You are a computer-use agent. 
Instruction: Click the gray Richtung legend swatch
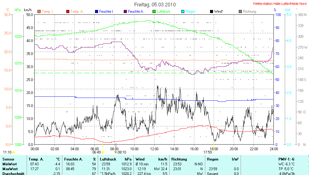[x=240, y=11]
